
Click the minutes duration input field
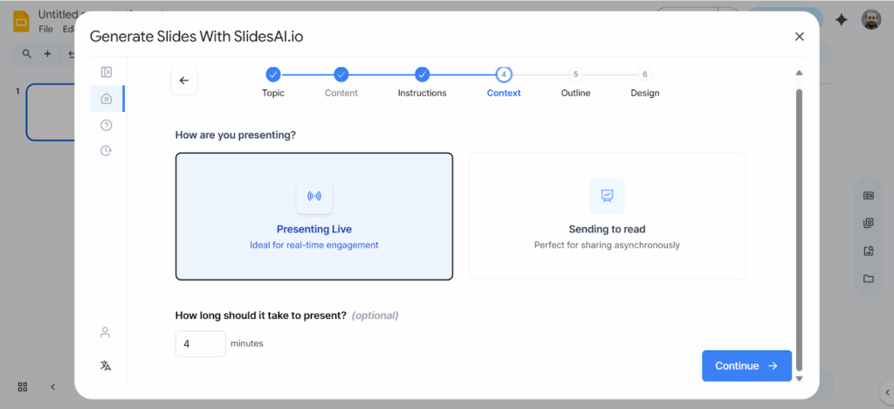(x=200, y=343)
